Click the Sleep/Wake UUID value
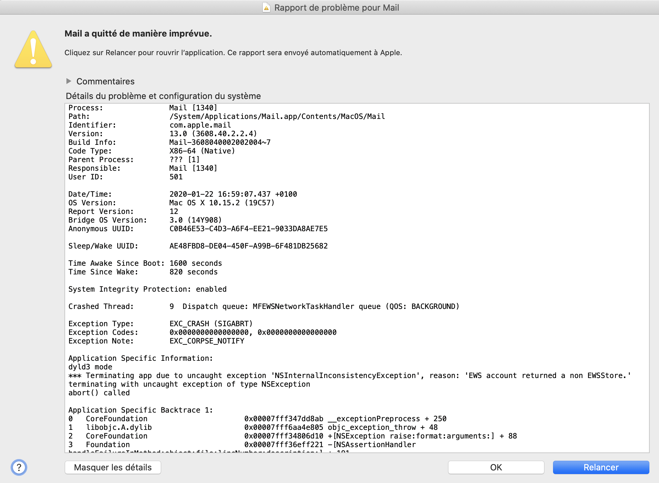 (x=248, y=246)
